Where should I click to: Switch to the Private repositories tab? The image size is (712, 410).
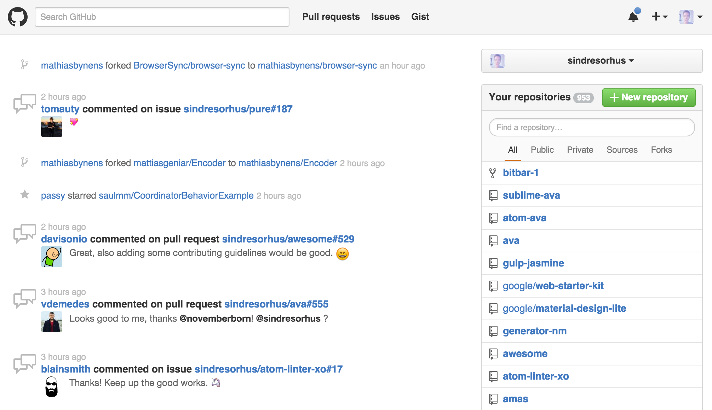[580, 150]
